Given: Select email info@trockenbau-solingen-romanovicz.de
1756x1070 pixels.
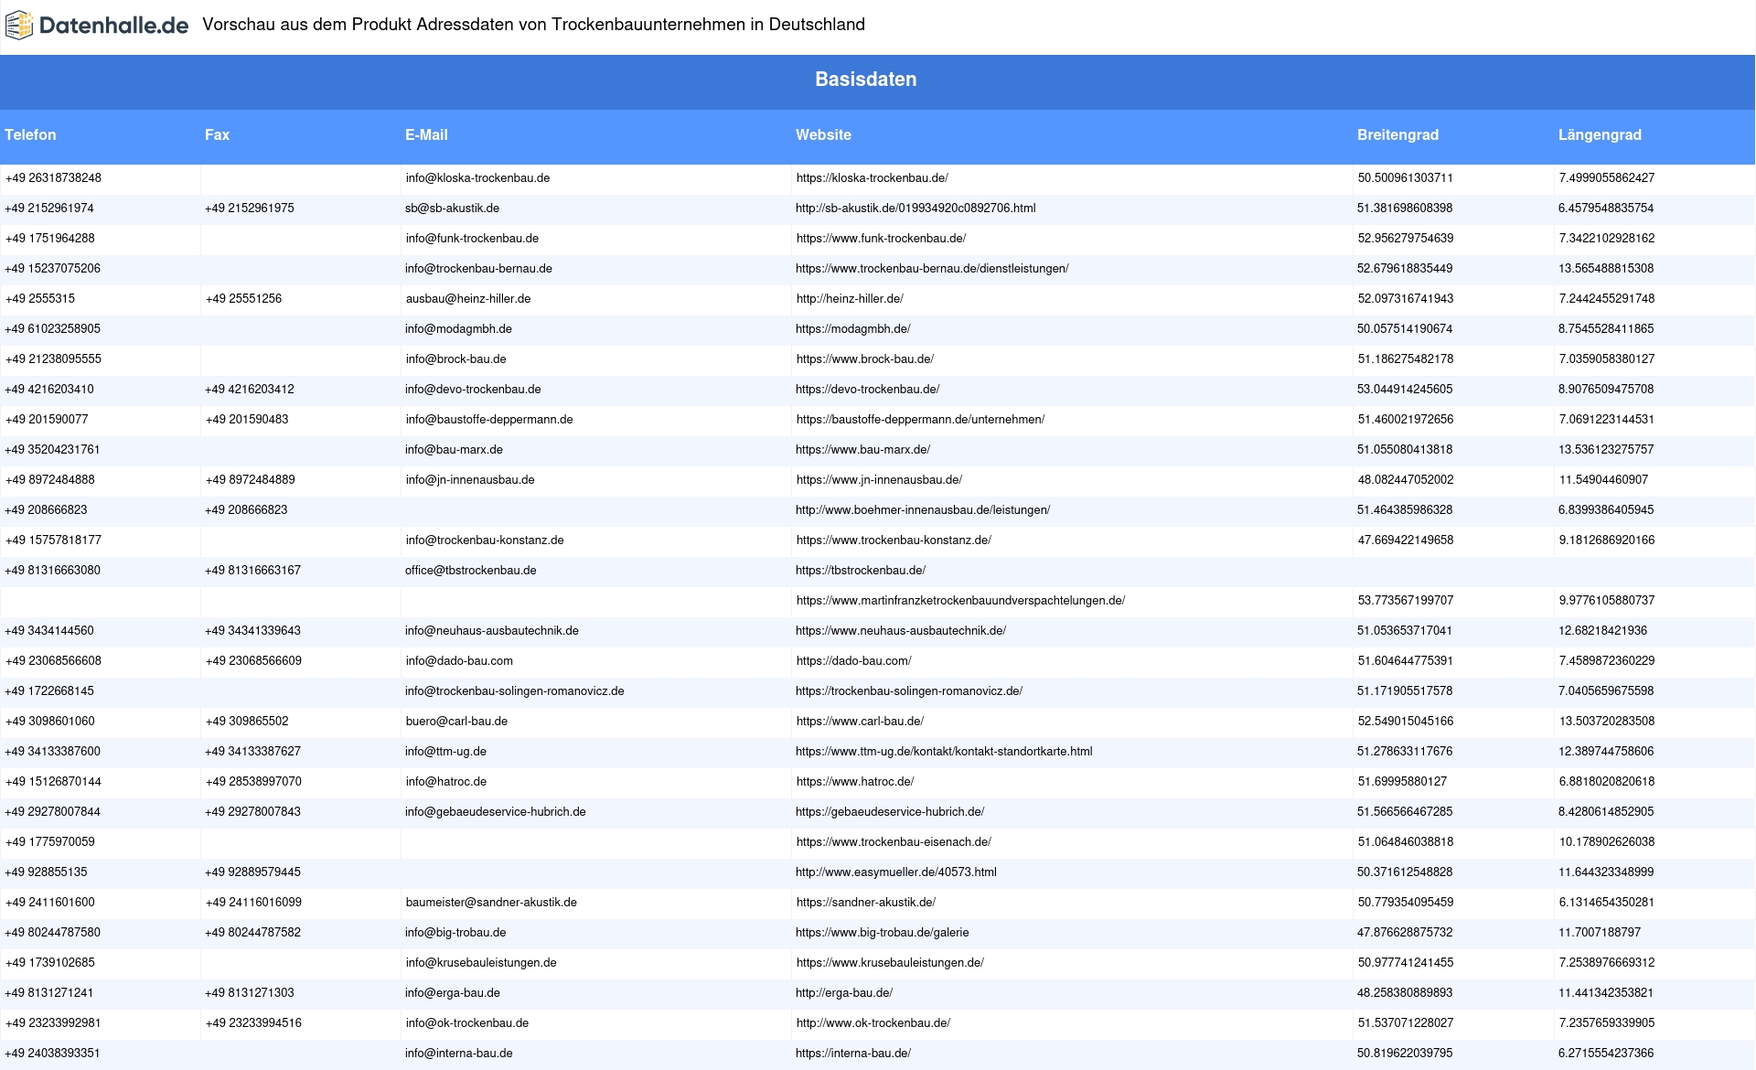Looking at the screenshot, I should click(x=515, y=691).
